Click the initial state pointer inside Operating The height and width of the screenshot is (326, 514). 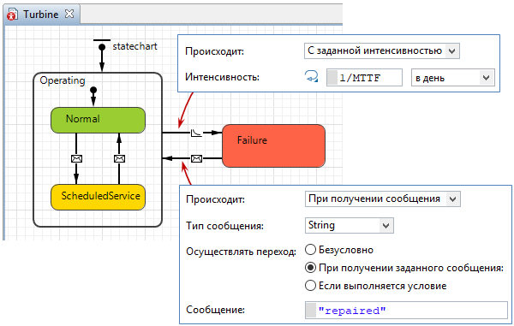[93, 90]
